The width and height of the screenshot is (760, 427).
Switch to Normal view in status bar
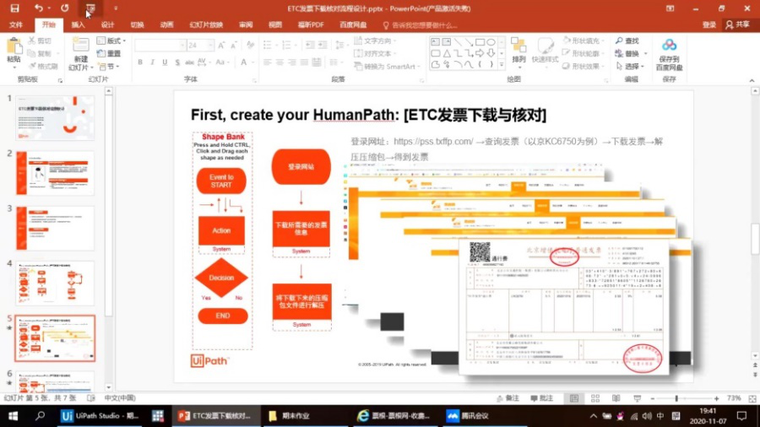click(x=574, y=398)
